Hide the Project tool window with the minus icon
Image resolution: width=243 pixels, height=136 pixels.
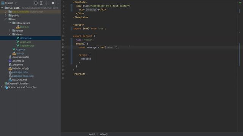(58, 3)
